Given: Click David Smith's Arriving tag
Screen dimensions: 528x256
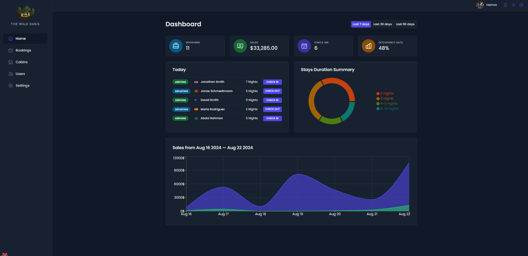Looking at the screenshot, I should point(180,100).
